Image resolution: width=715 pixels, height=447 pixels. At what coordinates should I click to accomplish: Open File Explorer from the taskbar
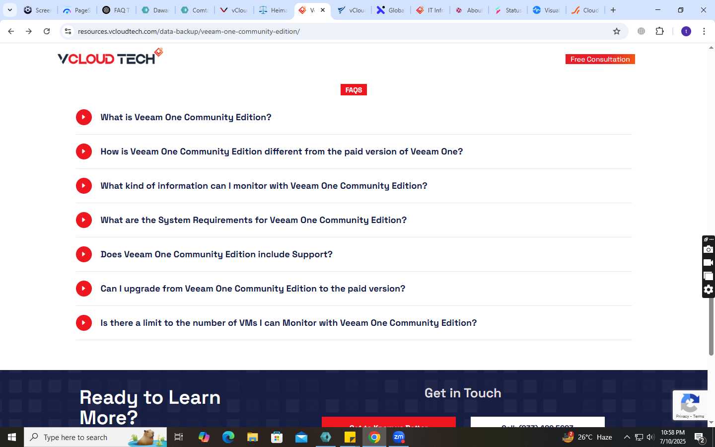tap(252, 437)
